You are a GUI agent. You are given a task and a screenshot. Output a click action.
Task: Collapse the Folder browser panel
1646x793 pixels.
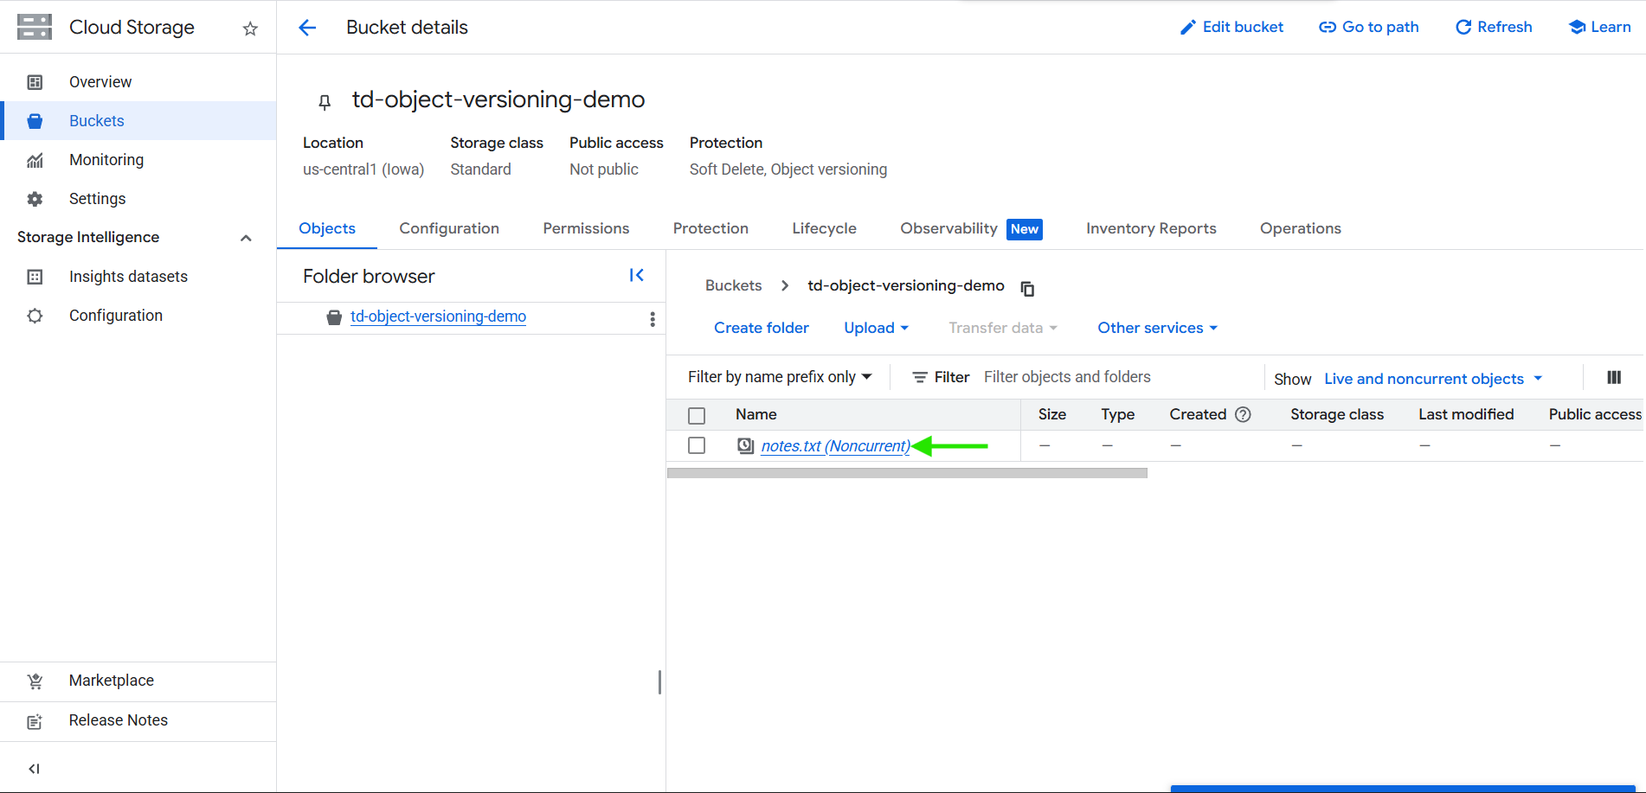coord(637,275)
